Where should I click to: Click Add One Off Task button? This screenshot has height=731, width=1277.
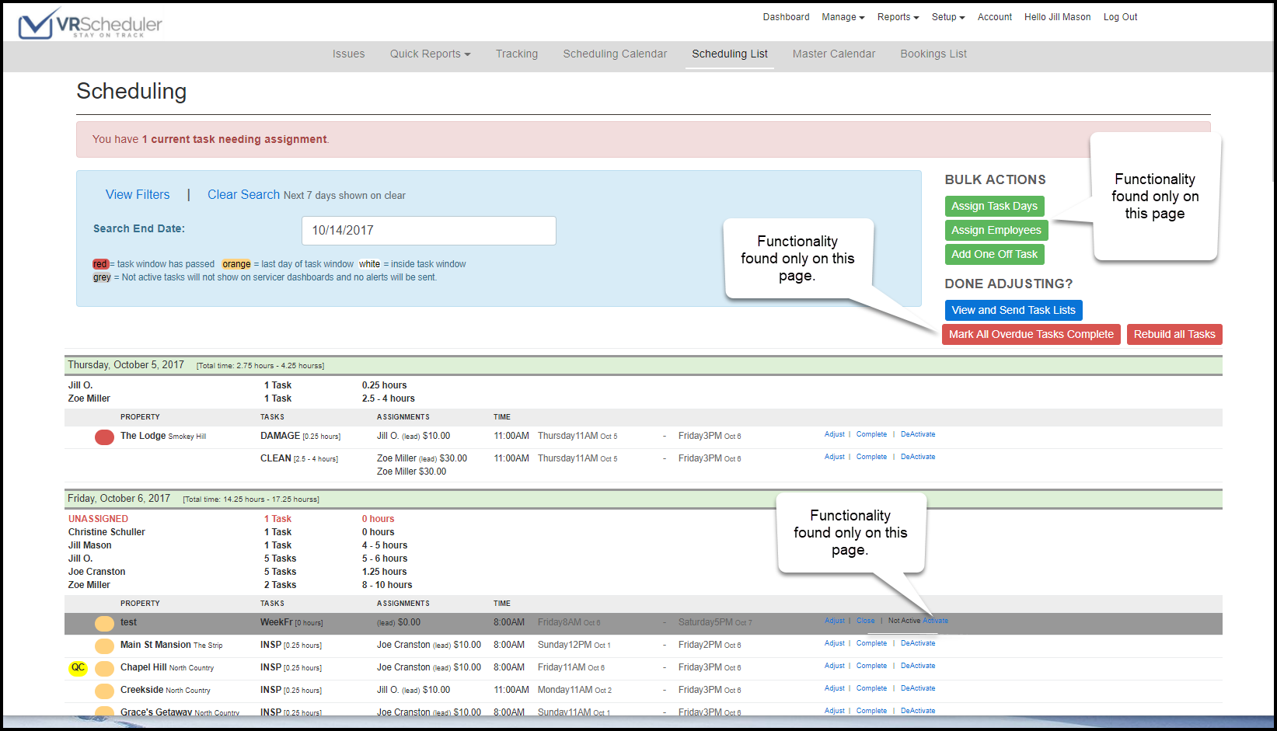coord(994,255)
